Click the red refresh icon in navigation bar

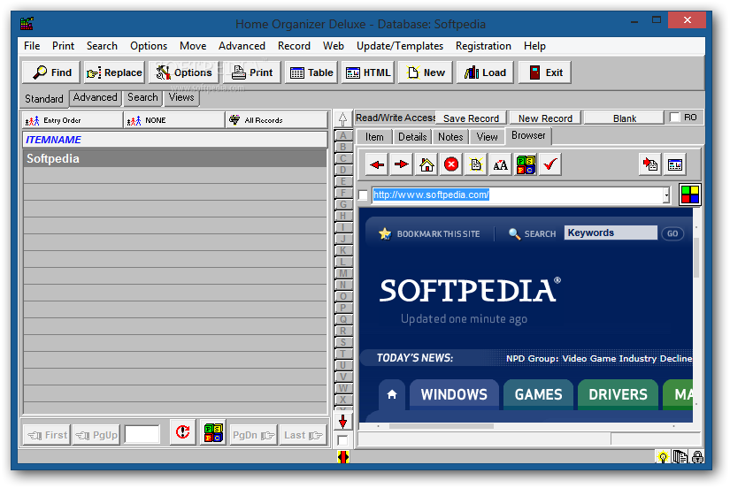[182, 432]
